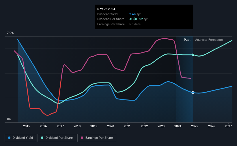The image size is (237, 146).
Task: Click the Dividend Per Share data point marker
Action: click(193, 55)
